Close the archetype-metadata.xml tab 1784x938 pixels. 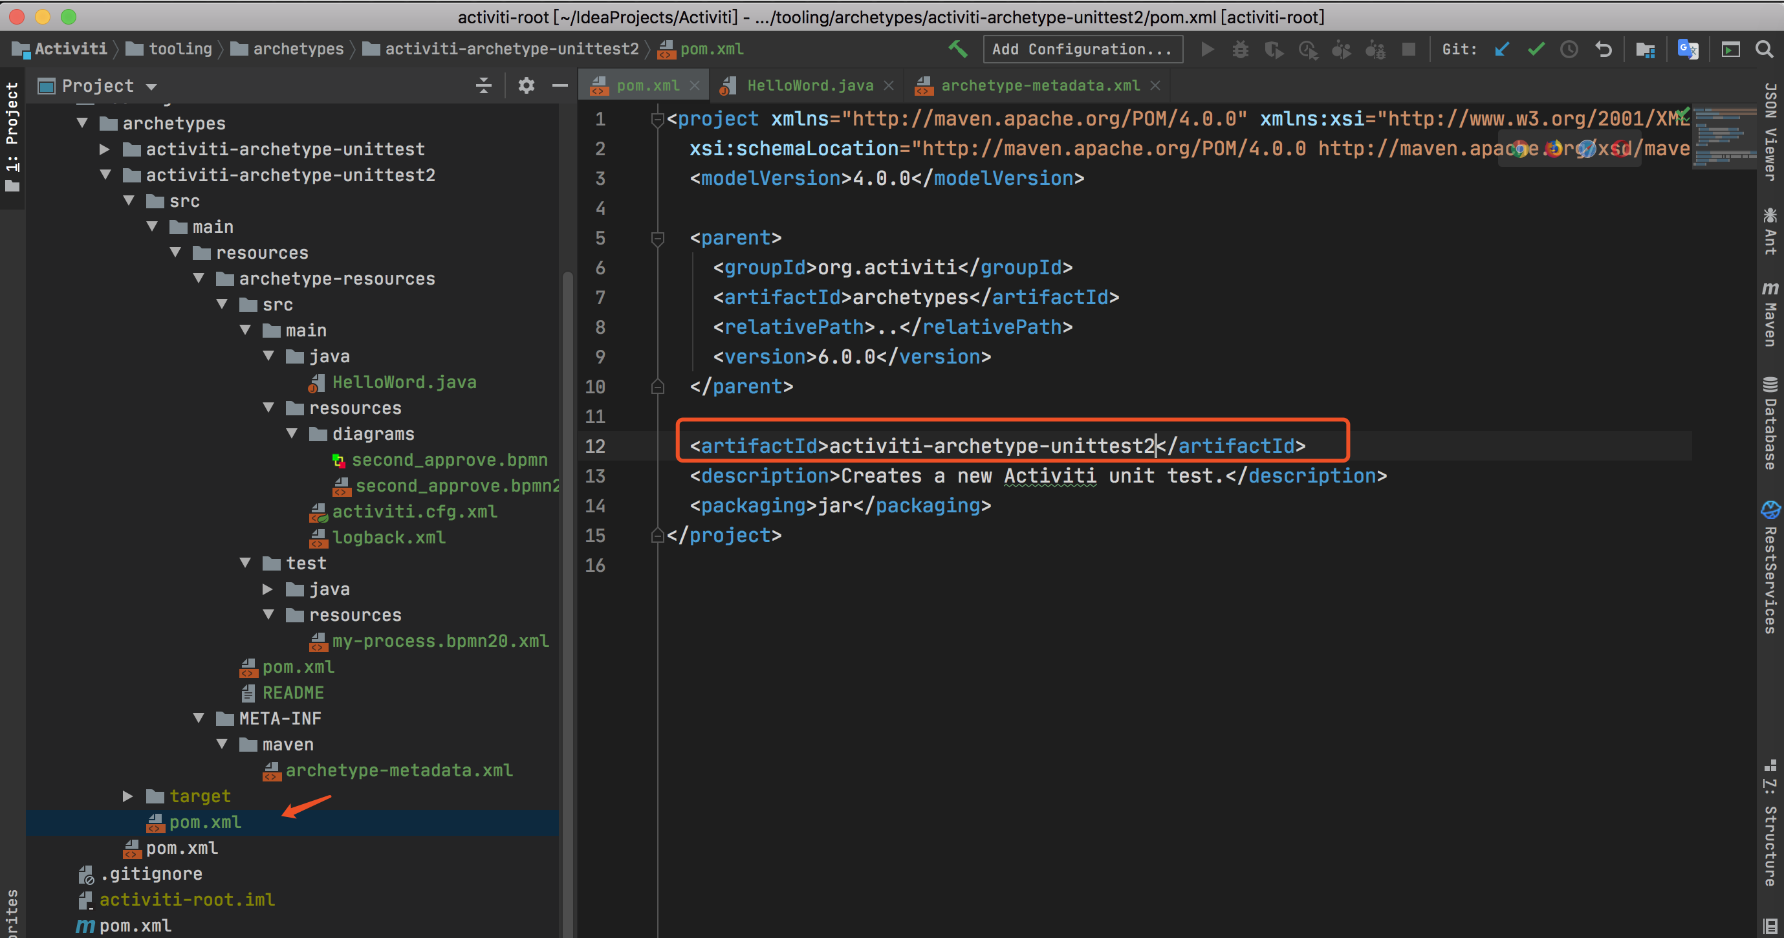[1155, 85]
